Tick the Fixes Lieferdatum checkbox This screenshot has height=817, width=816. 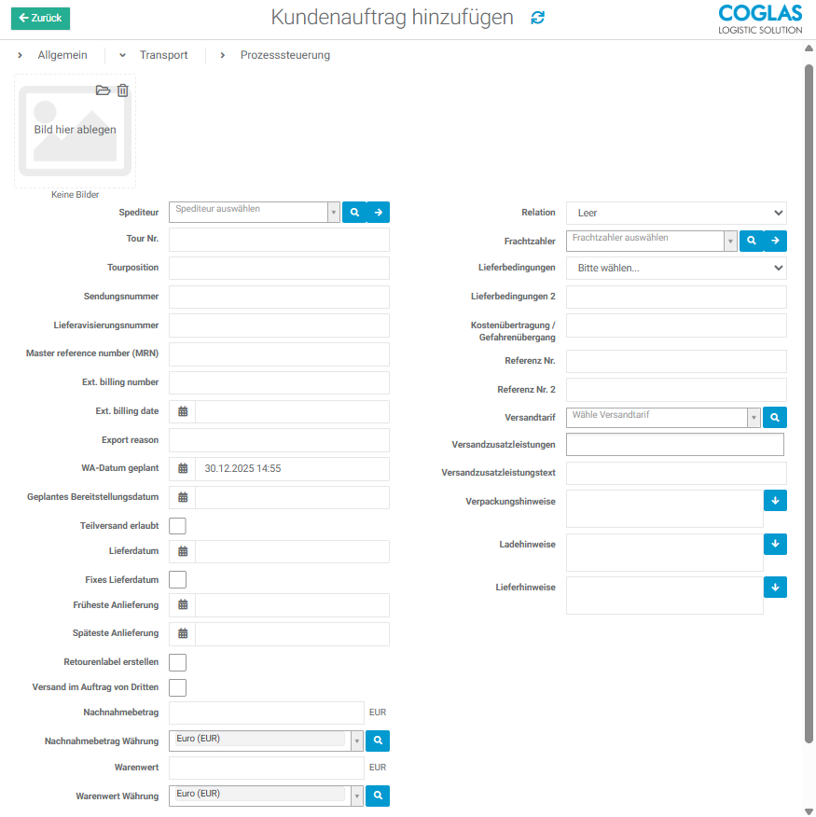click(177, 580)
